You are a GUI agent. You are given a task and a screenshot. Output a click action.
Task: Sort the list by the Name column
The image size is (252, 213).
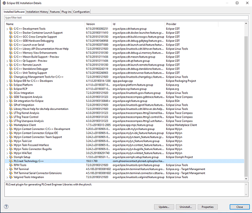coord(45,24)
